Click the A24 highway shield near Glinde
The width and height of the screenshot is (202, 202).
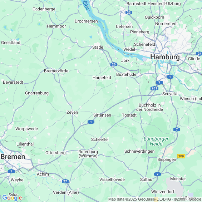tap(199, 54)
